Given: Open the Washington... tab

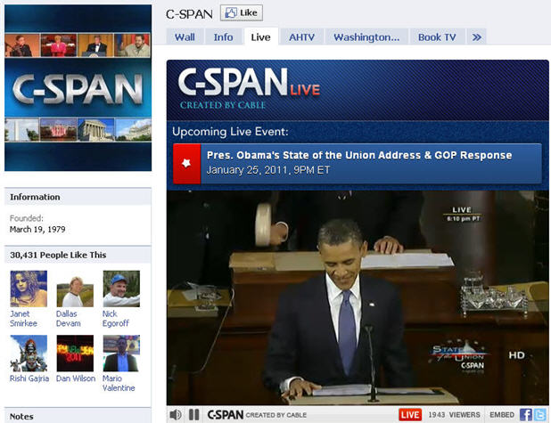Looking at the screenshot, I should tap(366, 37).
